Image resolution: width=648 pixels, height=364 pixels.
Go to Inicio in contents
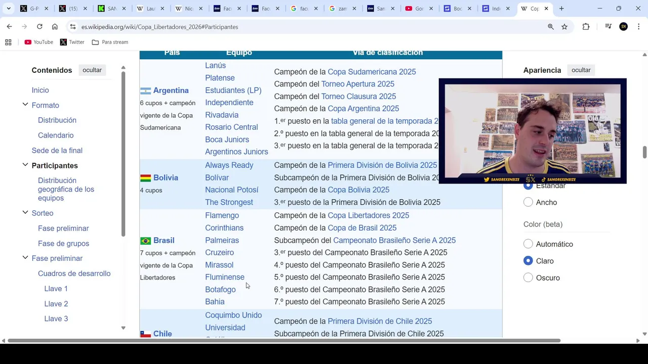pos(40,90)
